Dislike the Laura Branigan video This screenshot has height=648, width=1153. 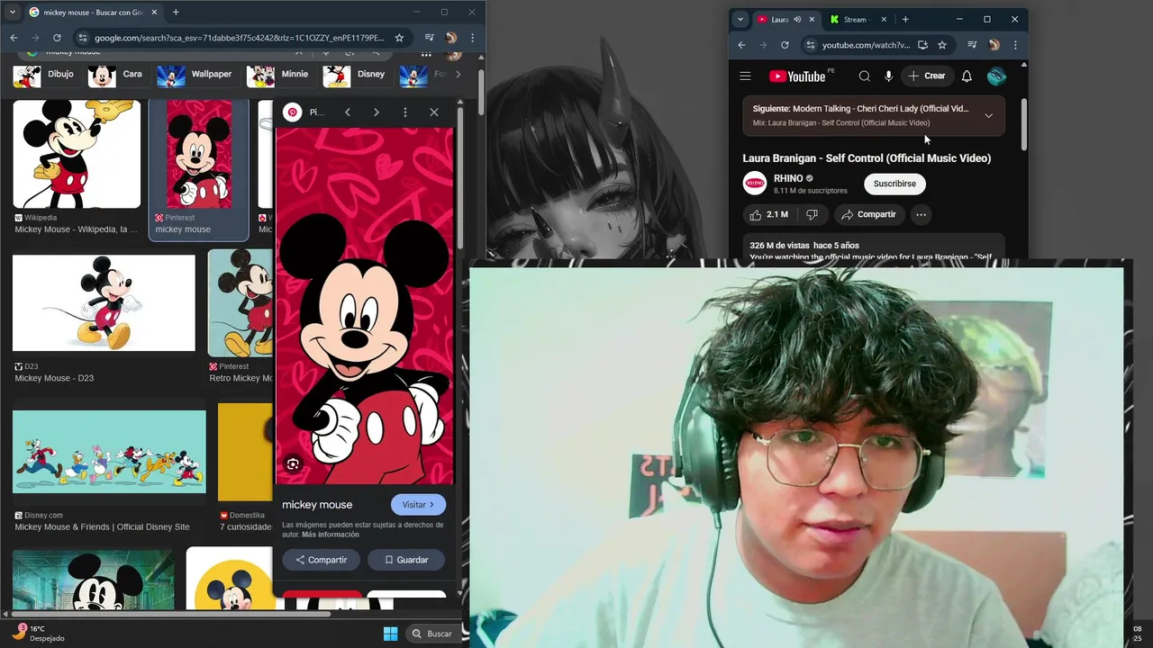(812, 214)
